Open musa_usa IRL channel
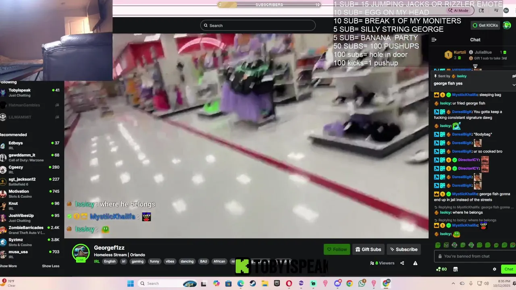516x290 pixels. coord(30,254)
